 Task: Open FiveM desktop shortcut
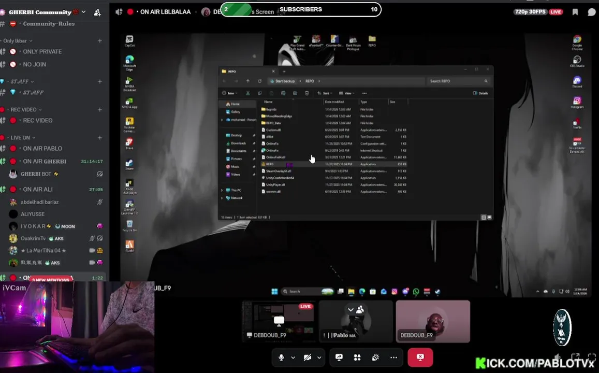tap(129, 246)
